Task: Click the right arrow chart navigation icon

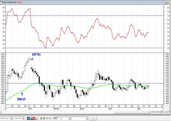Action: point(167,112)
